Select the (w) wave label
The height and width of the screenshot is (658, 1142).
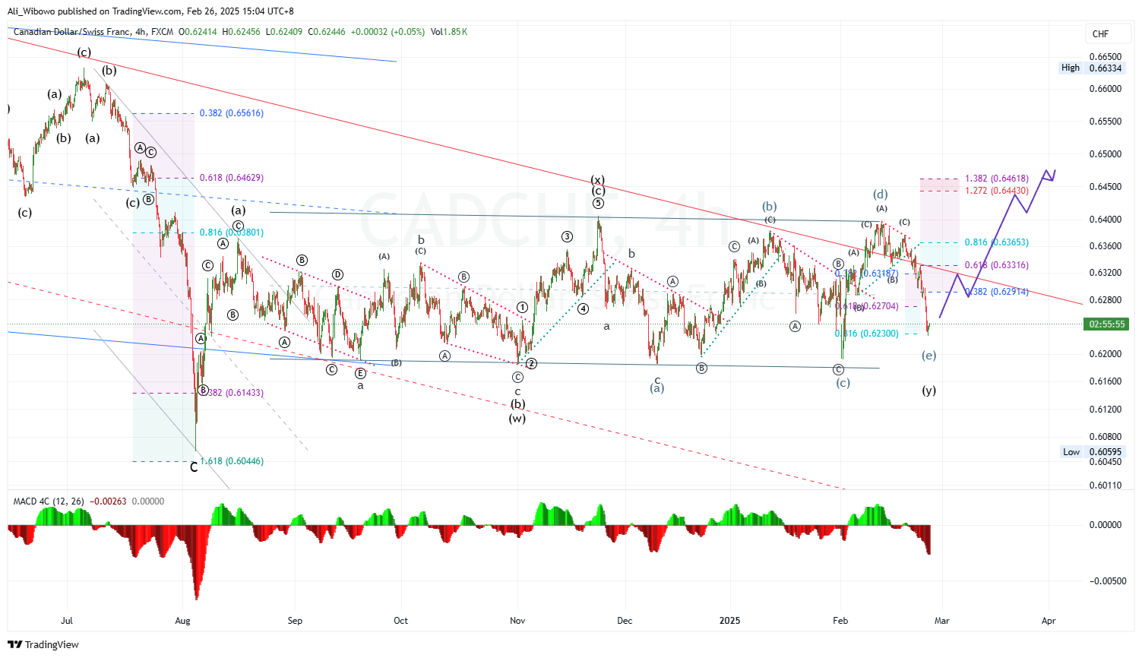pos(517,418)
